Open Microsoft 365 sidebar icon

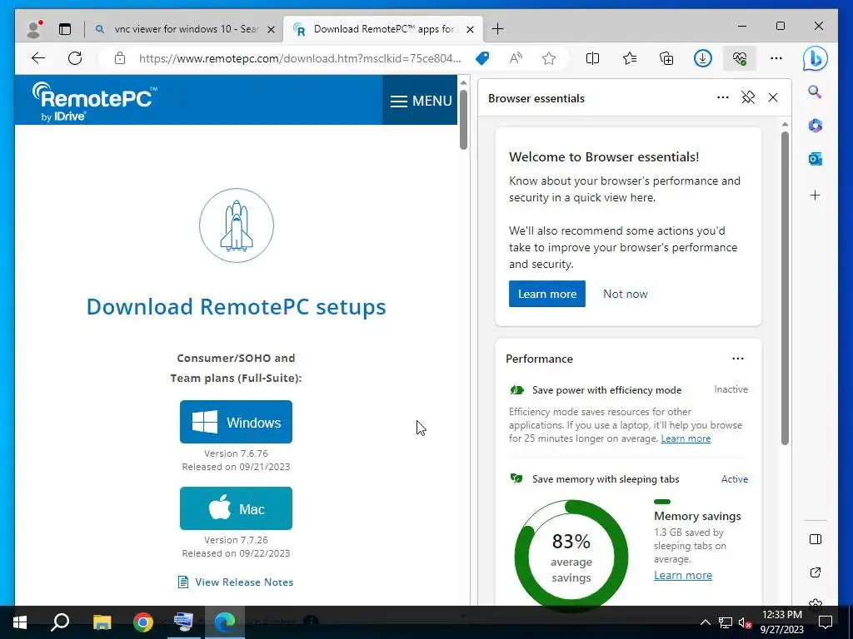815,126
